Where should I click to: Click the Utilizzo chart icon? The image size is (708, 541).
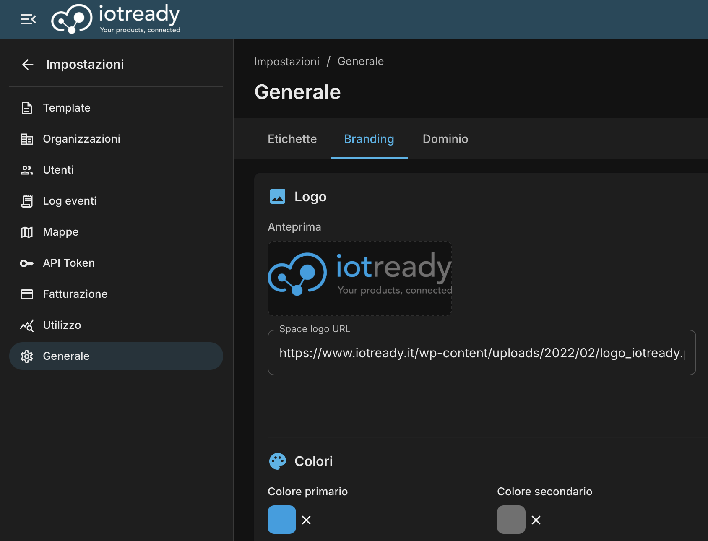[27, 325]
